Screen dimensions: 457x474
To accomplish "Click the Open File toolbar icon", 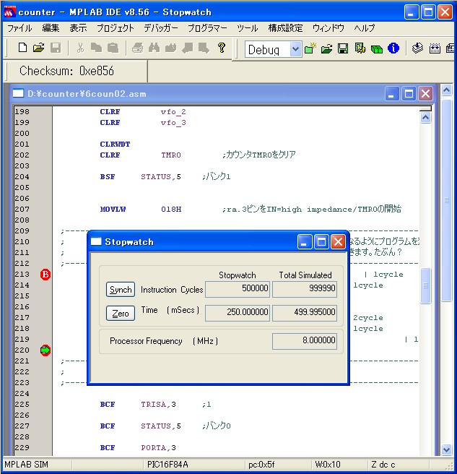I will click(39, 48).
